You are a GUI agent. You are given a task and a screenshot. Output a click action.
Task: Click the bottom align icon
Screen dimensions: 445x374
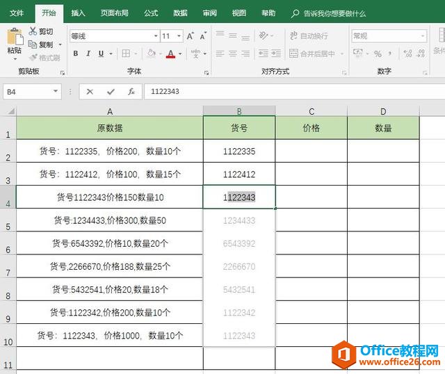click(x=245, y=37)
